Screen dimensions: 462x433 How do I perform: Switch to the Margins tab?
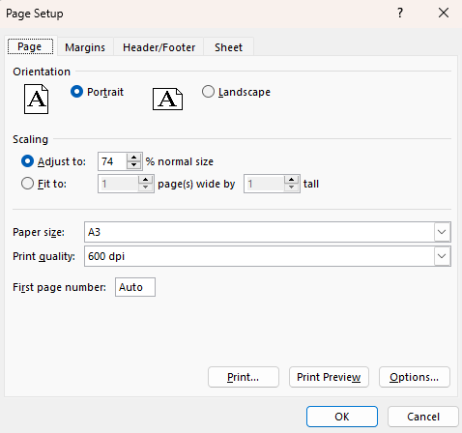pos(85,47)
